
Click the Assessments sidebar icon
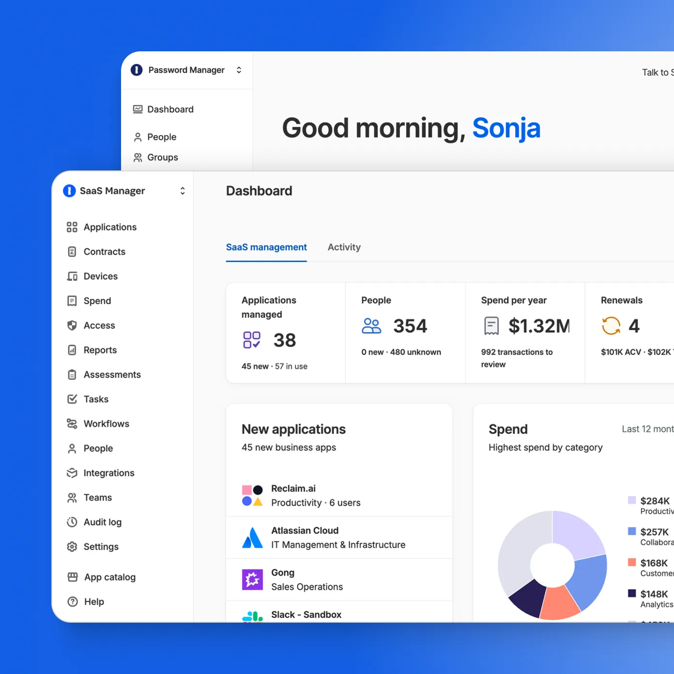click(72, 374)
